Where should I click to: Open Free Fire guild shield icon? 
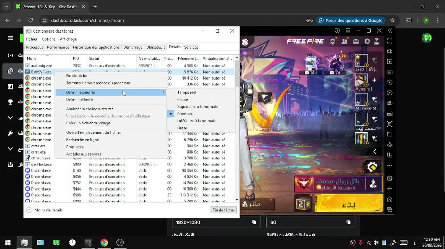[x=333, y=41]
